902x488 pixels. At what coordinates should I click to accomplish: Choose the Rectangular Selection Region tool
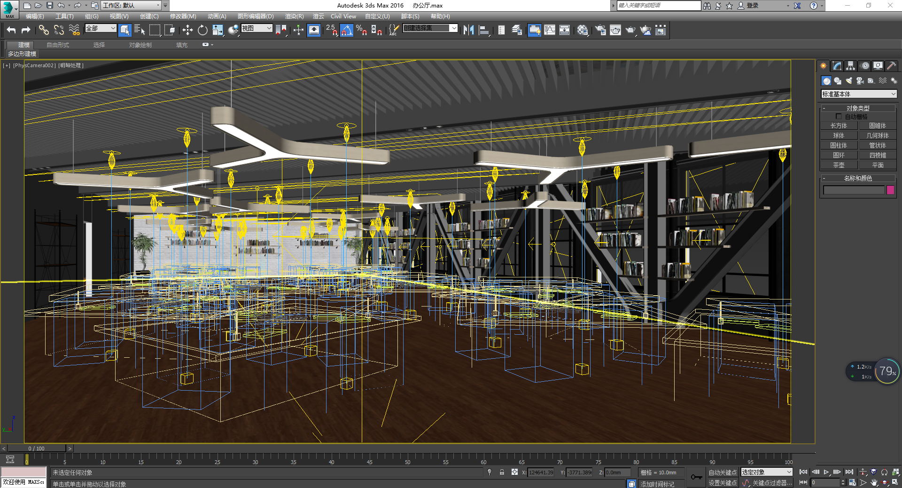(155, 30)
